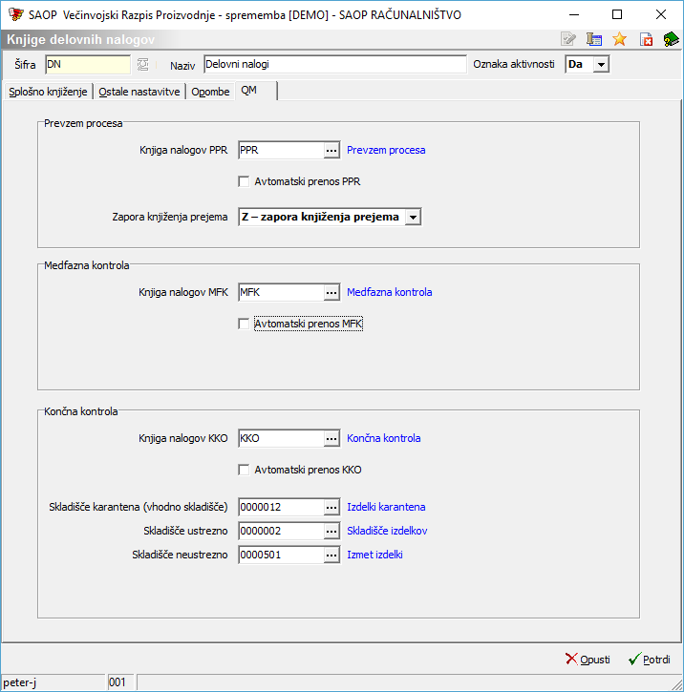Open the green help book icon

coord(671,39)
